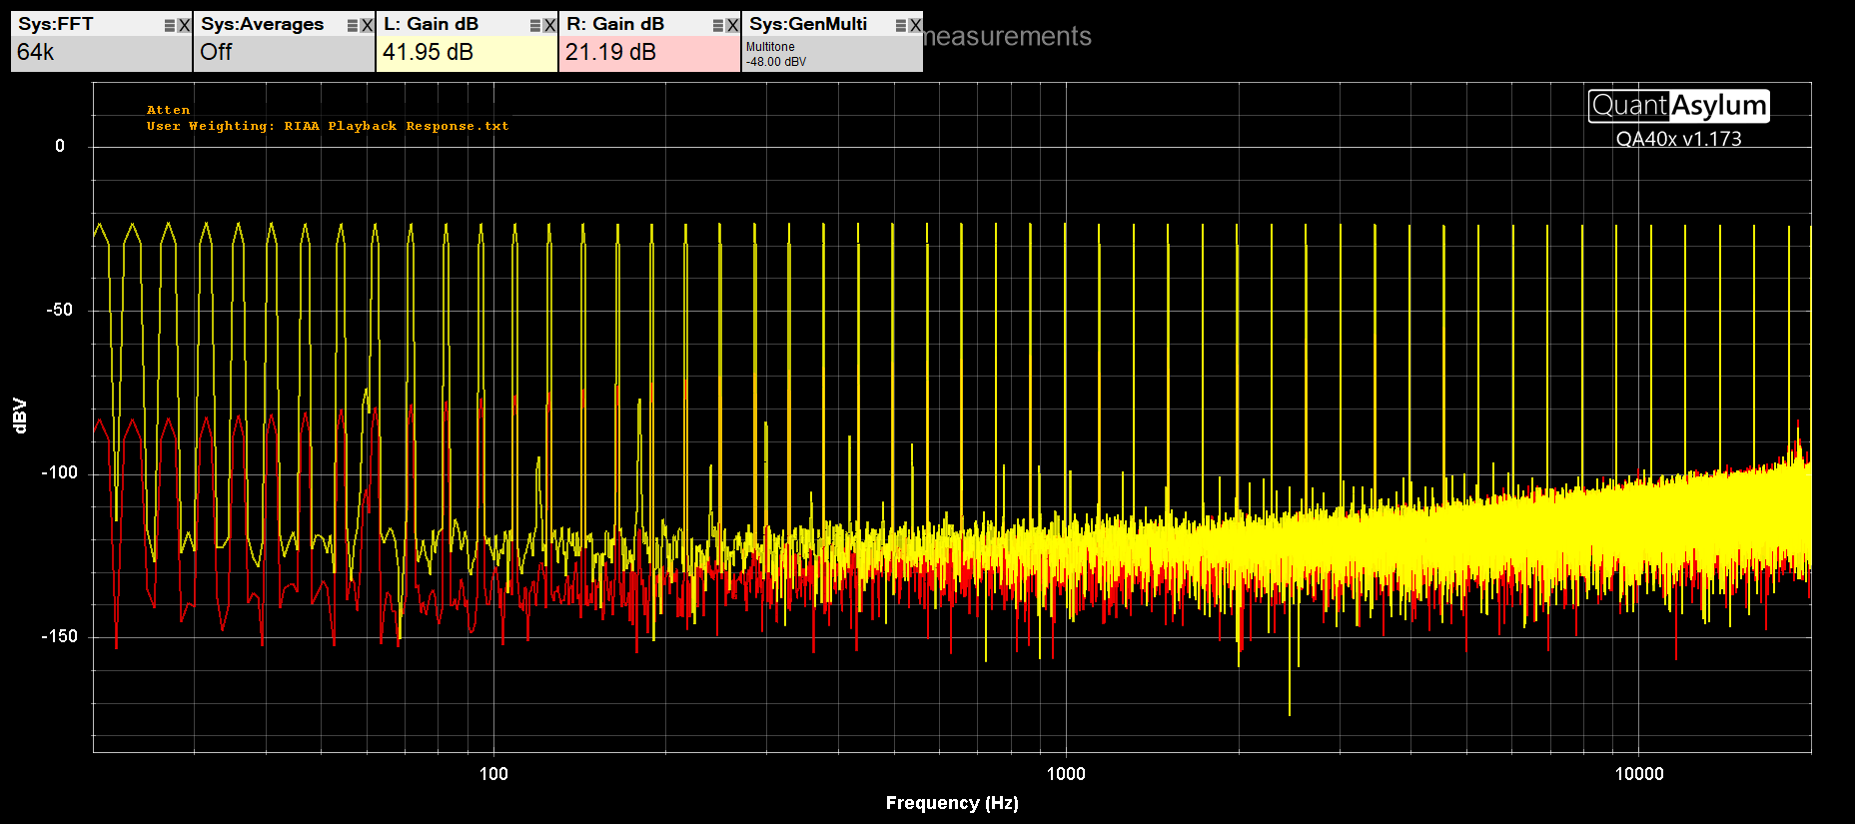Screen dimensions: 1855x824
Task: Click the -50 label on dBV axis
Action: tap(59, 310)
